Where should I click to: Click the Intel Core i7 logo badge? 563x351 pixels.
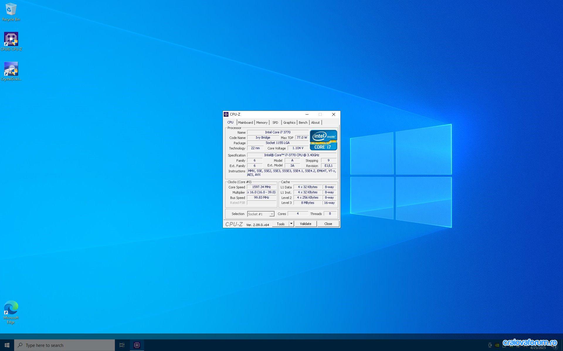click(x=323, y=140)
